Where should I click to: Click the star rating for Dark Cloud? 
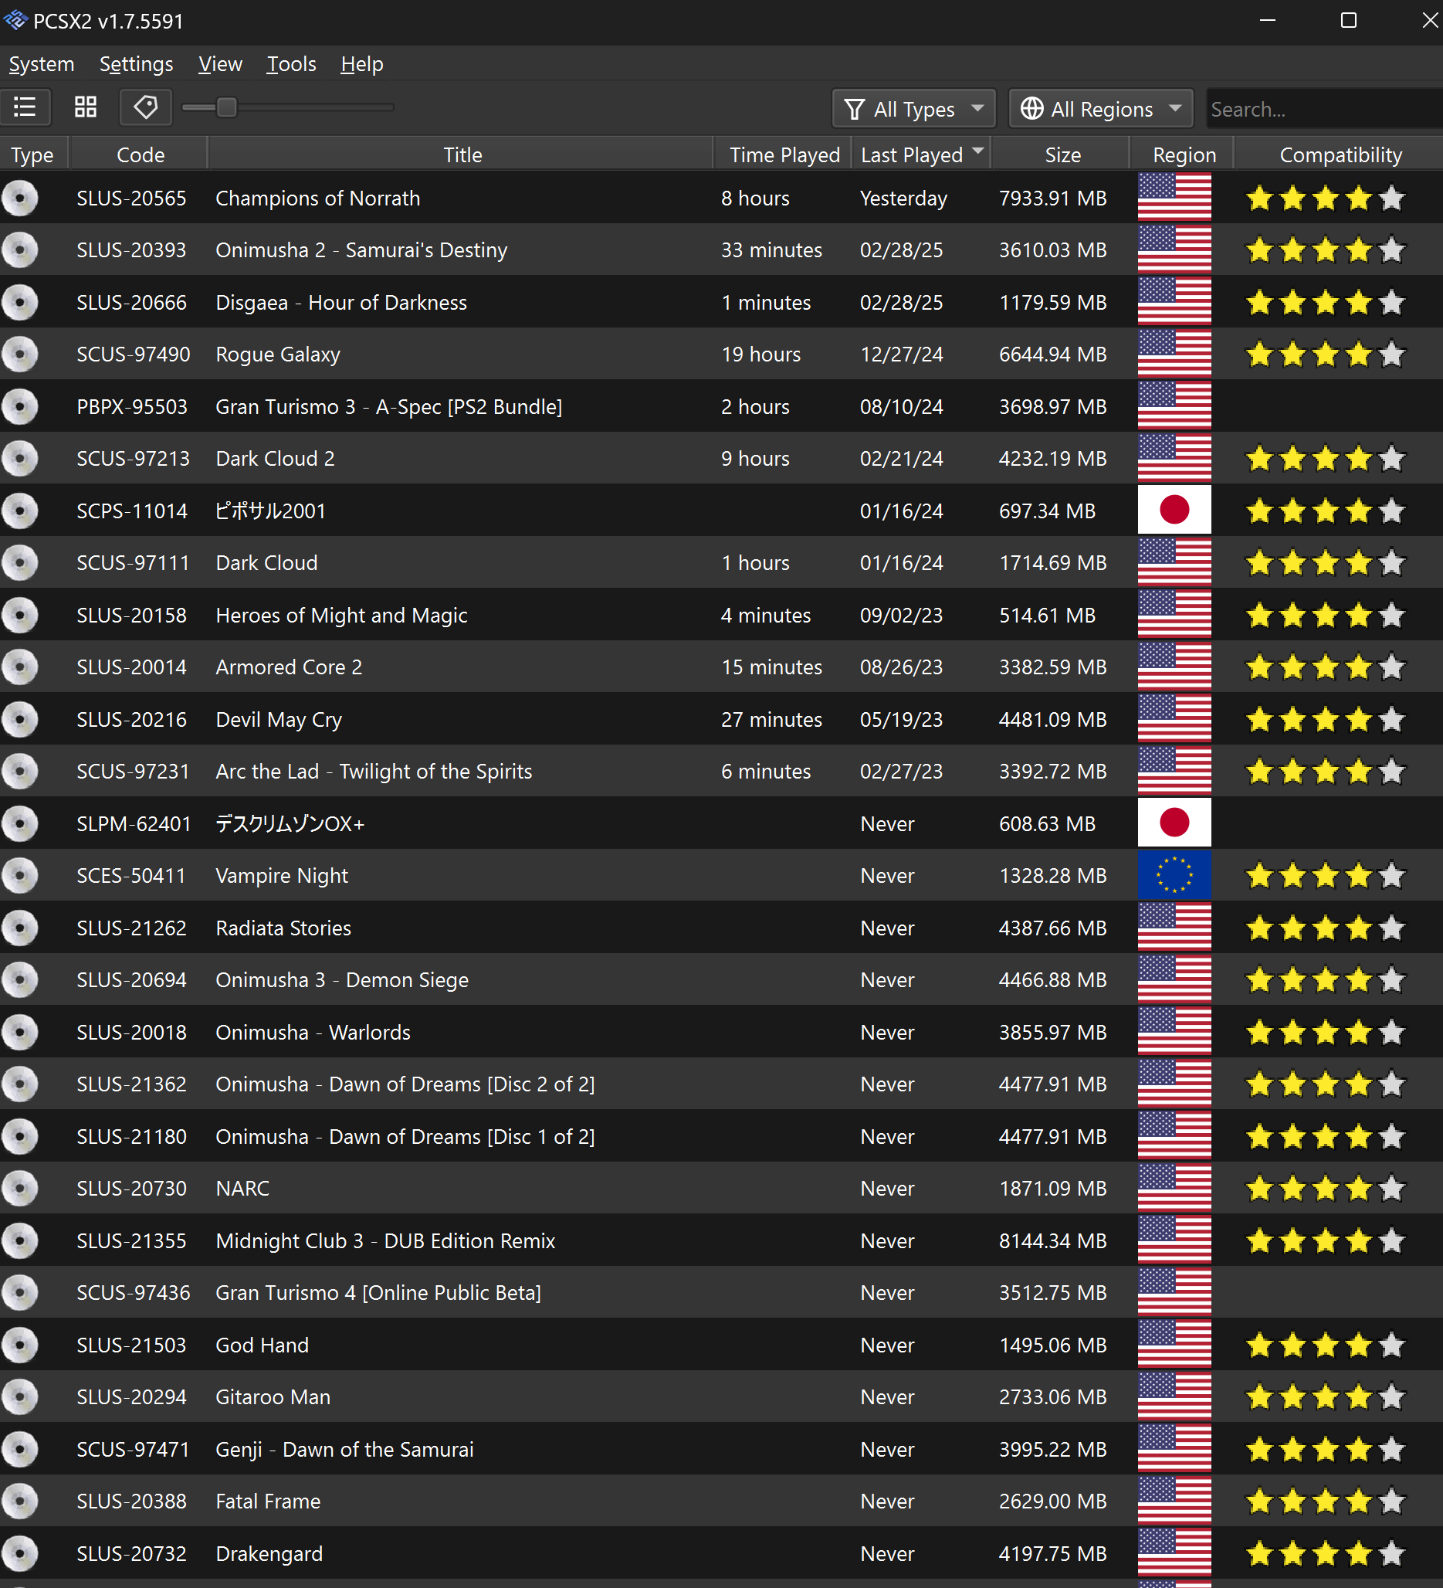tap(1325, 562)
